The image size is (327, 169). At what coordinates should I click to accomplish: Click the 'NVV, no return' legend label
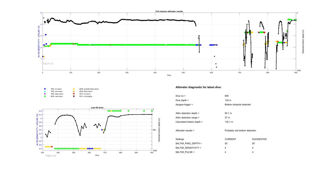click(86, 94)
